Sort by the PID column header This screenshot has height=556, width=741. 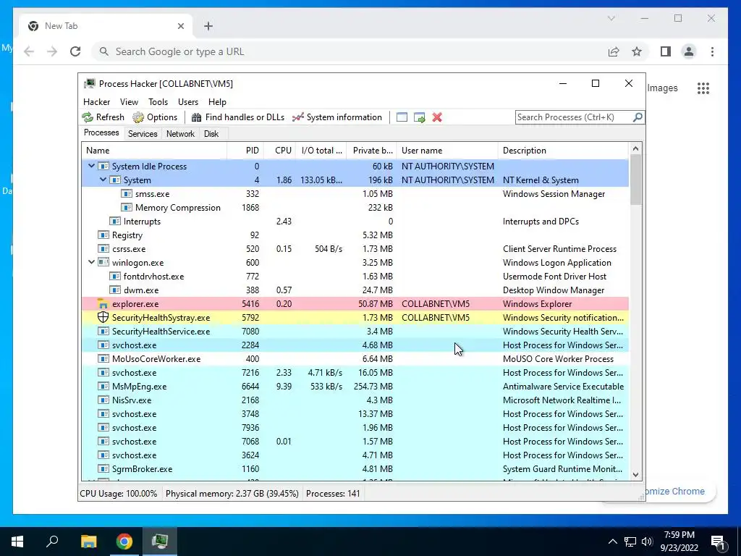click(x=245, y=151)
